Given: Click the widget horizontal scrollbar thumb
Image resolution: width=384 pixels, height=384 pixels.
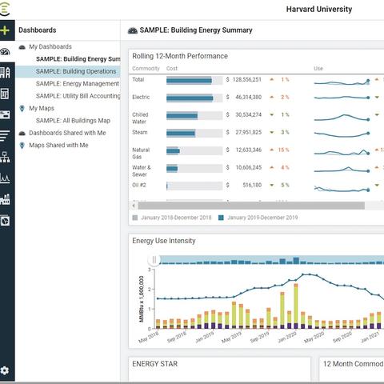Looking at the screenshot, I should point(251,206).
